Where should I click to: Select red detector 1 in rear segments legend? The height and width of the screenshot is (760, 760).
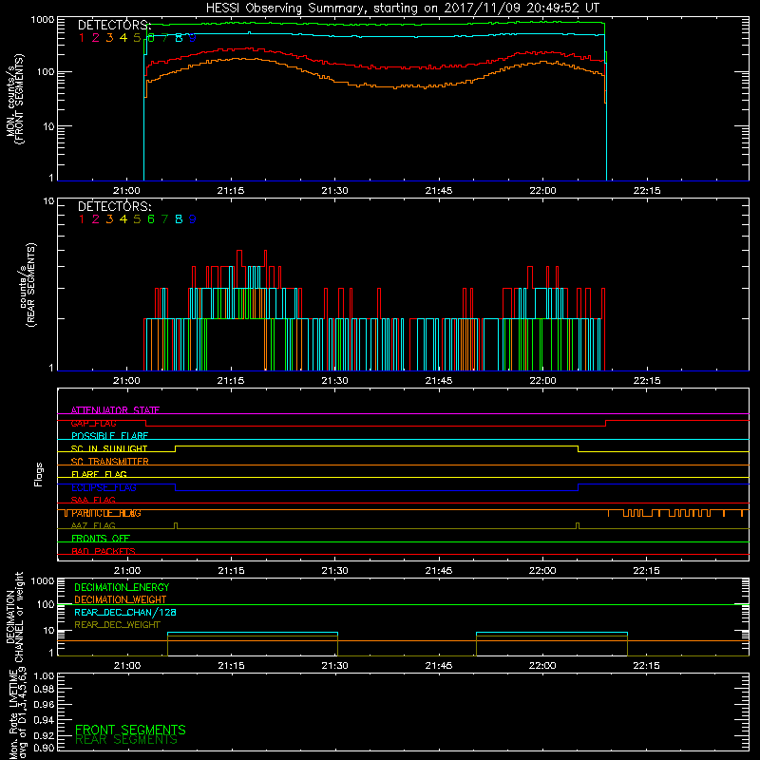click(82, 219)
